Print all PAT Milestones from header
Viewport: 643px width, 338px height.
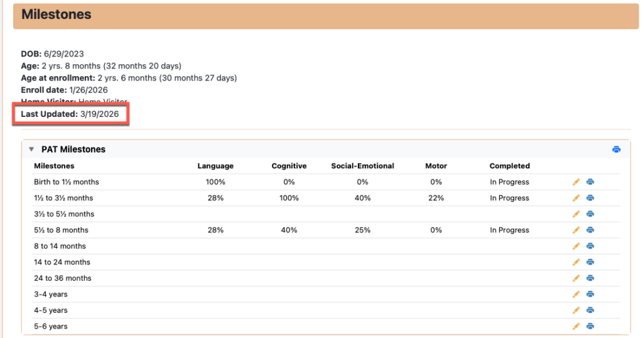pyautogui.click(x=617, y=150)
